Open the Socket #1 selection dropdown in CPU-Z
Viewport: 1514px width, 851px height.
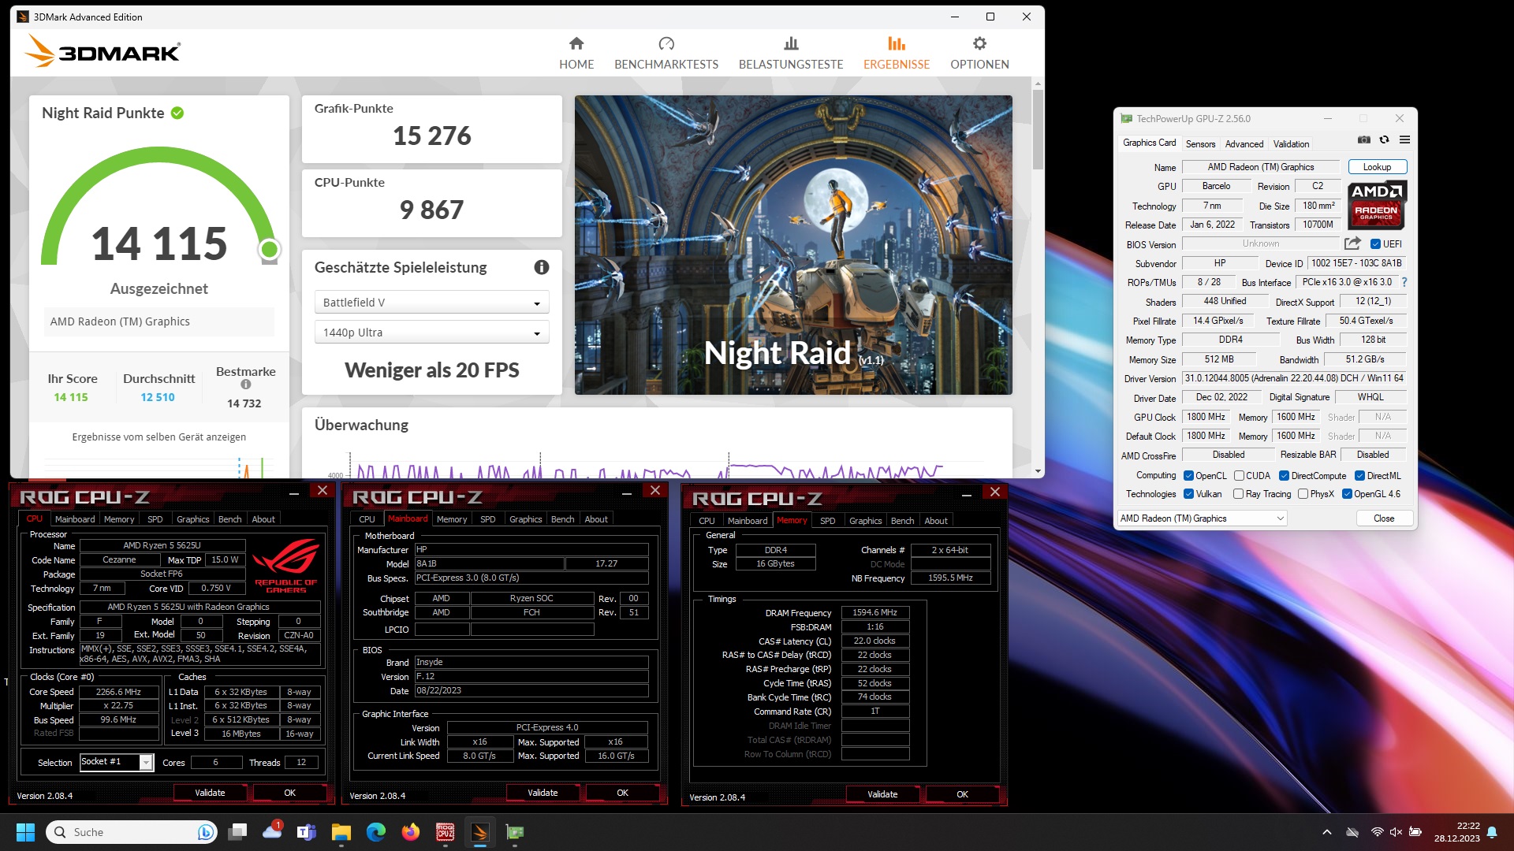115,762
